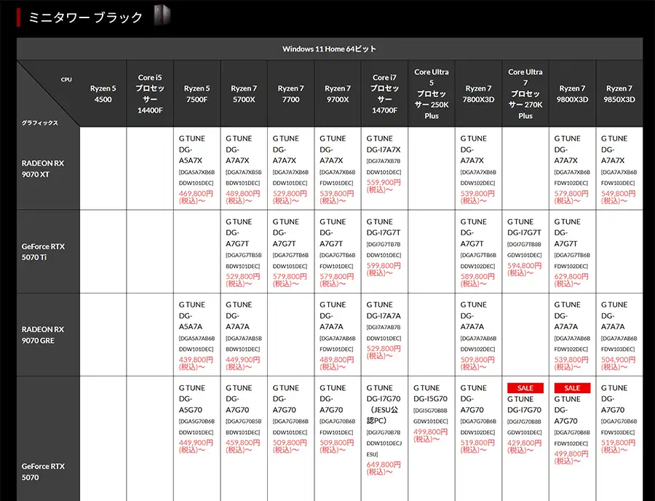Click the Core i7 14700F column header
Viewport: 655px width, 501px height.
tap(384, 94)
